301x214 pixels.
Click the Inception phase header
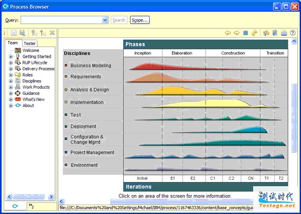(x=143, y=53)
